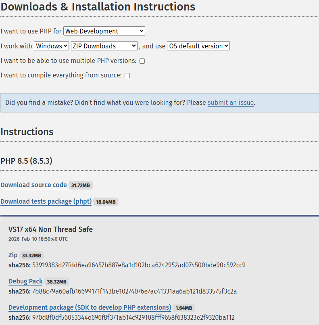Image resolution: width=319 pixels, height=325 pixels.
Task: Click the VS17 x64 Non Thread Safe heading
Action: click(50, 229)
